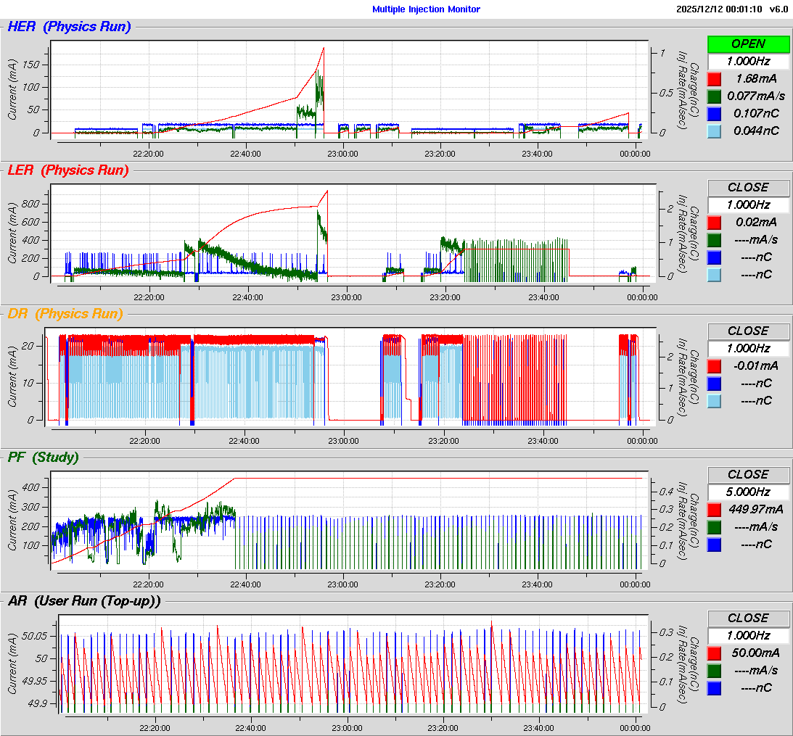Click the red swatch beside 449.97mA in PF

pyautogui.click(x=714, y=509)
